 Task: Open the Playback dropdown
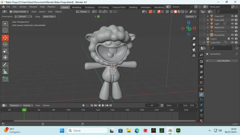click(x=15, y=105)
